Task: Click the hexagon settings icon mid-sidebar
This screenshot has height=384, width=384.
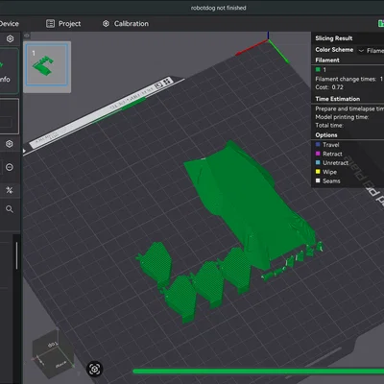Action: point(10,144)
